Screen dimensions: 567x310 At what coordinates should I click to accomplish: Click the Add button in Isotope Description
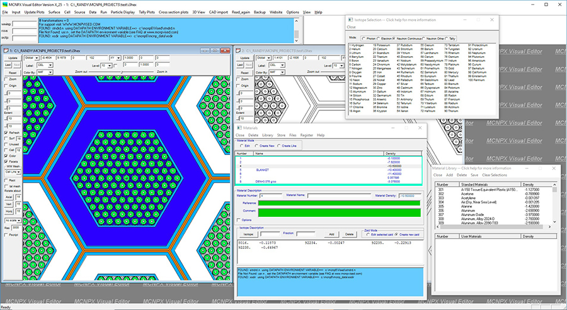tap(331, 234)
